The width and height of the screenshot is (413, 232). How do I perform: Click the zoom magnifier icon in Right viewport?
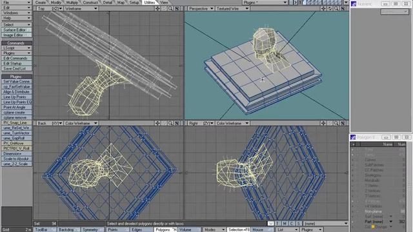(336, 123)
